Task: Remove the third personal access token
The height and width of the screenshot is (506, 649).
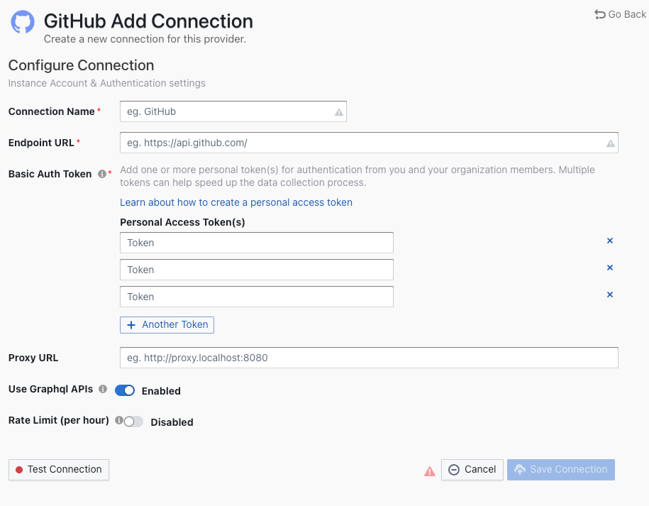Action: click(609, 295)
